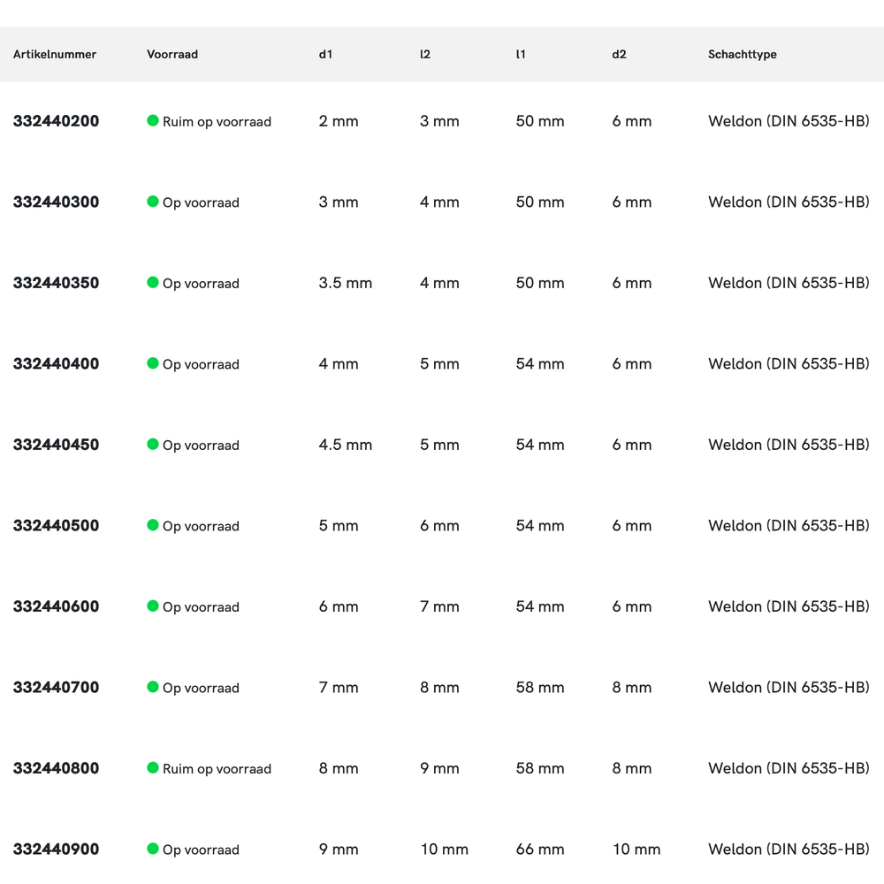Select article 332440350 link

click(x=56, y=283)
